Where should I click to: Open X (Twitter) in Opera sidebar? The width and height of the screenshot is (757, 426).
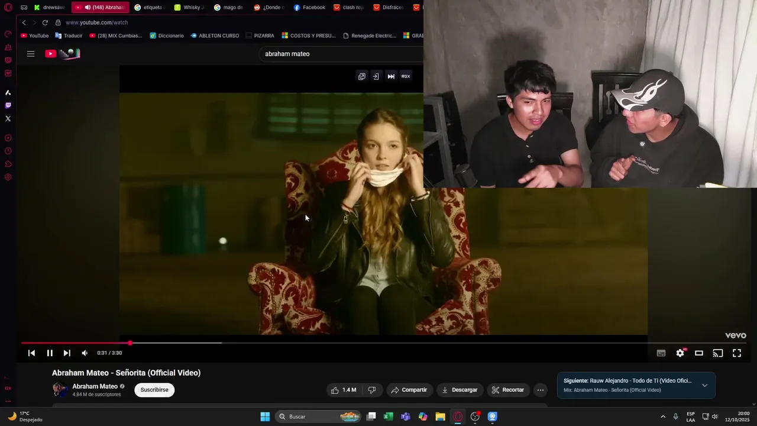(8, 118)
